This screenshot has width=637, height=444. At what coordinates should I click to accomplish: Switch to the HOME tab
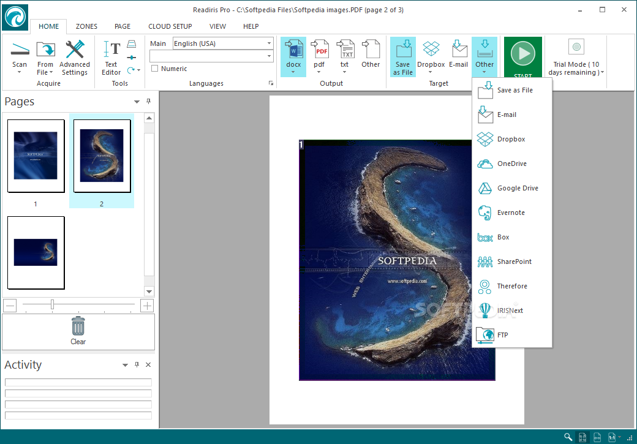49,26
